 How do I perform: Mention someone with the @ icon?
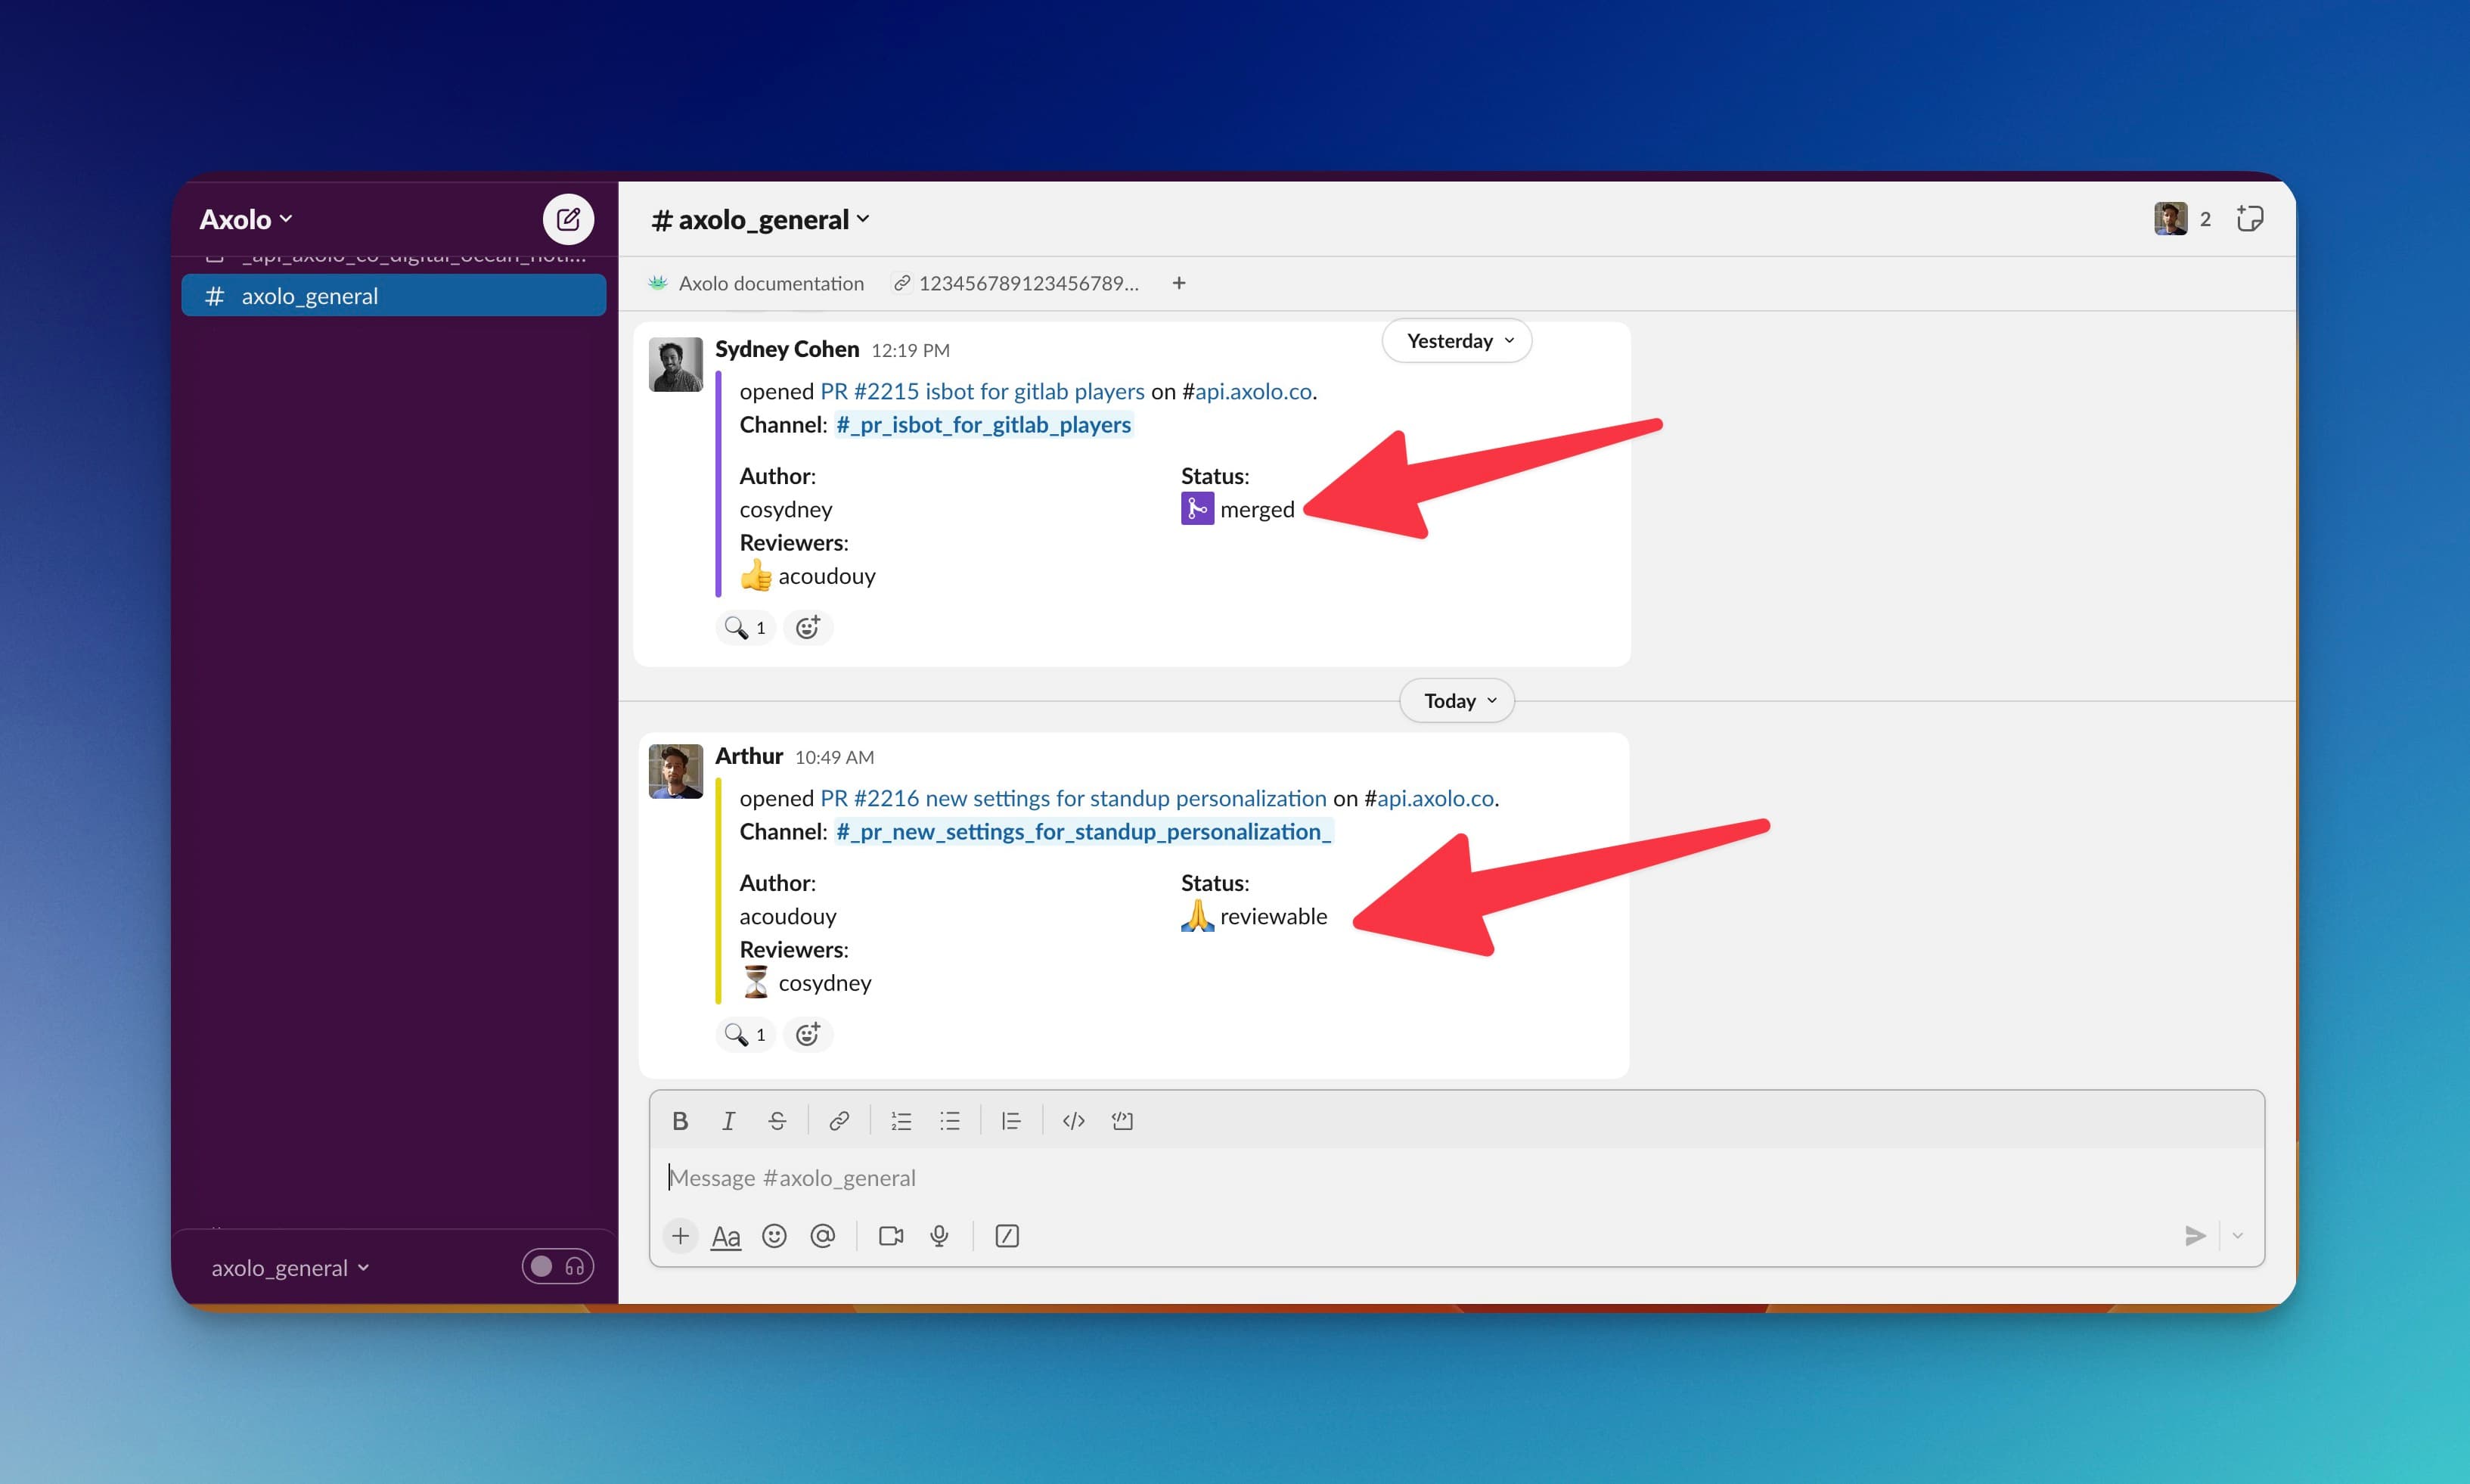823,1236
